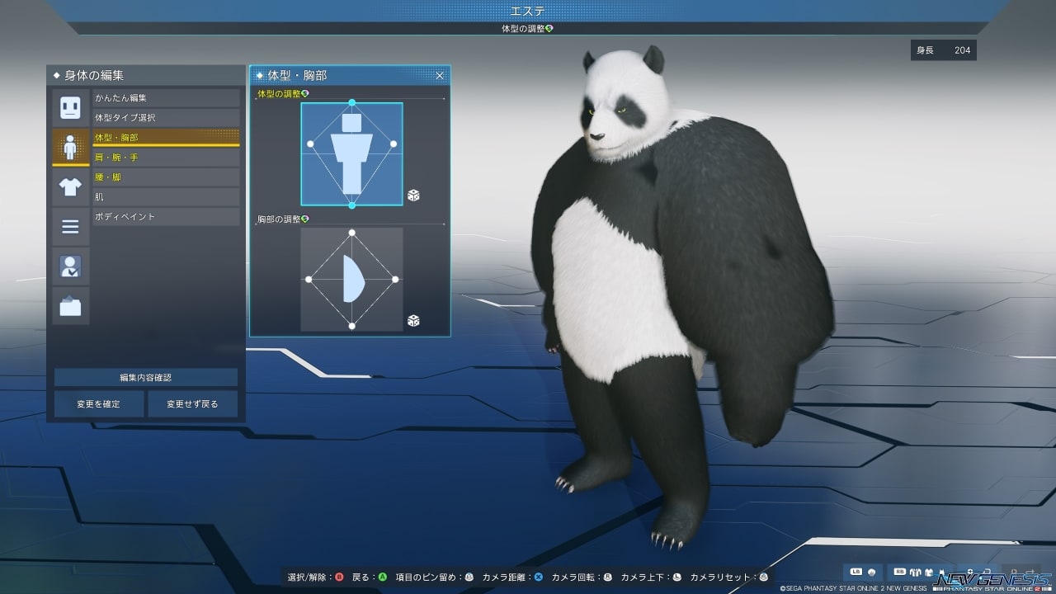Select the character portrait with checkmark icon
Image resolution: width=1056 pixels, height=594 pixels.
[x=70, y=266]
